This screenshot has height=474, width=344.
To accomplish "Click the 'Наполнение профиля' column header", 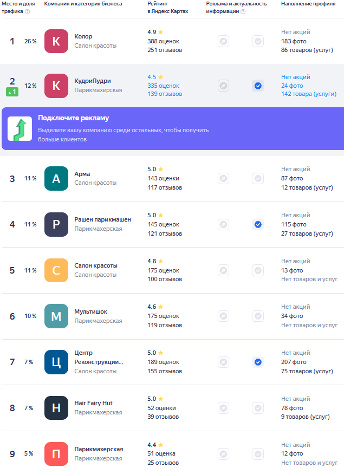I will 308,4.
